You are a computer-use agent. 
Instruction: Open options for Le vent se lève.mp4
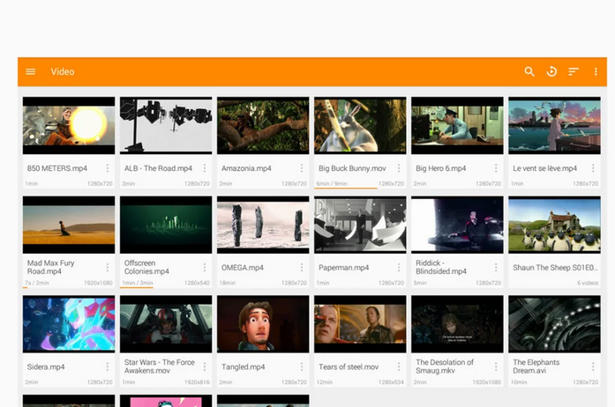click(x=593, y=168)
